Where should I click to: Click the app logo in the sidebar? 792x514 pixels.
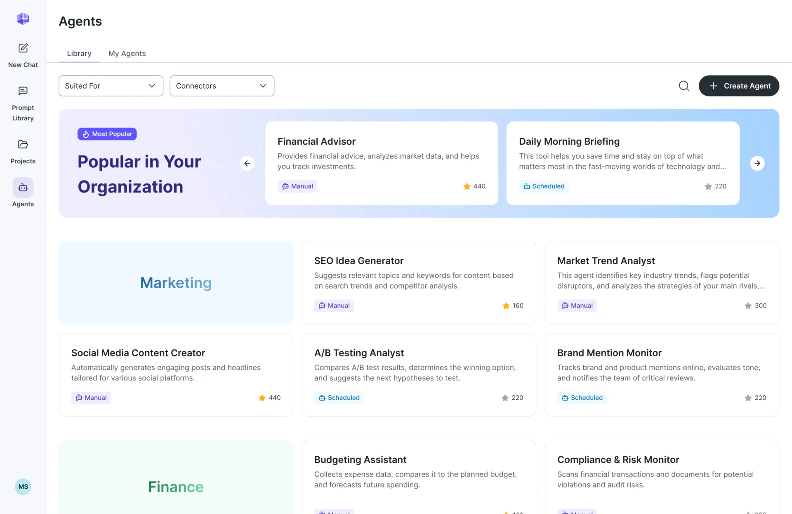[x=23, y=19]
